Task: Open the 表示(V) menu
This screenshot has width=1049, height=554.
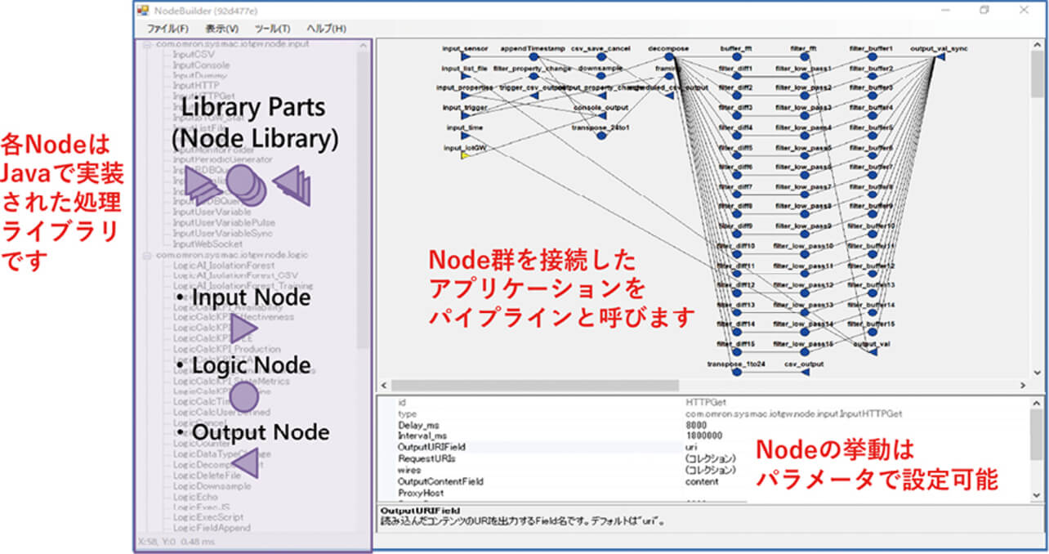Action: tap(222, 28)
